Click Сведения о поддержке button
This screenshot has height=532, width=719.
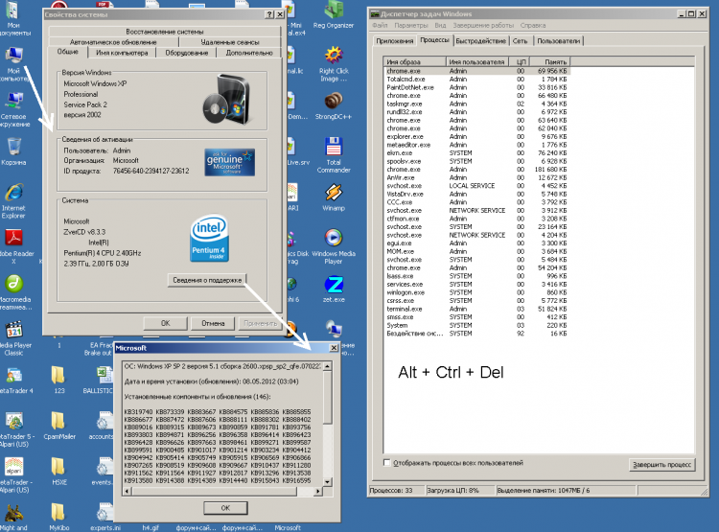click(x=207, y=280)
